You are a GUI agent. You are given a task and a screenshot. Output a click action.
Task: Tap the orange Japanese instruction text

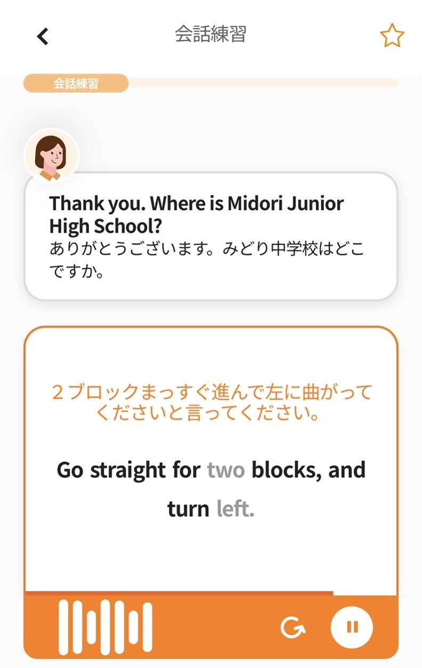211,402
